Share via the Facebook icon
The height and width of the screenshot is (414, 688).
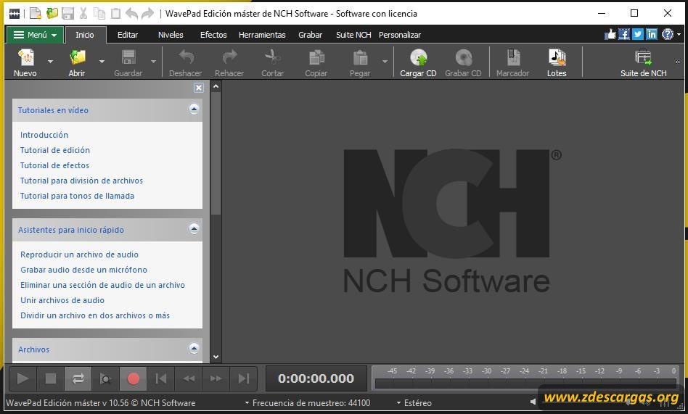pos(624,34)
